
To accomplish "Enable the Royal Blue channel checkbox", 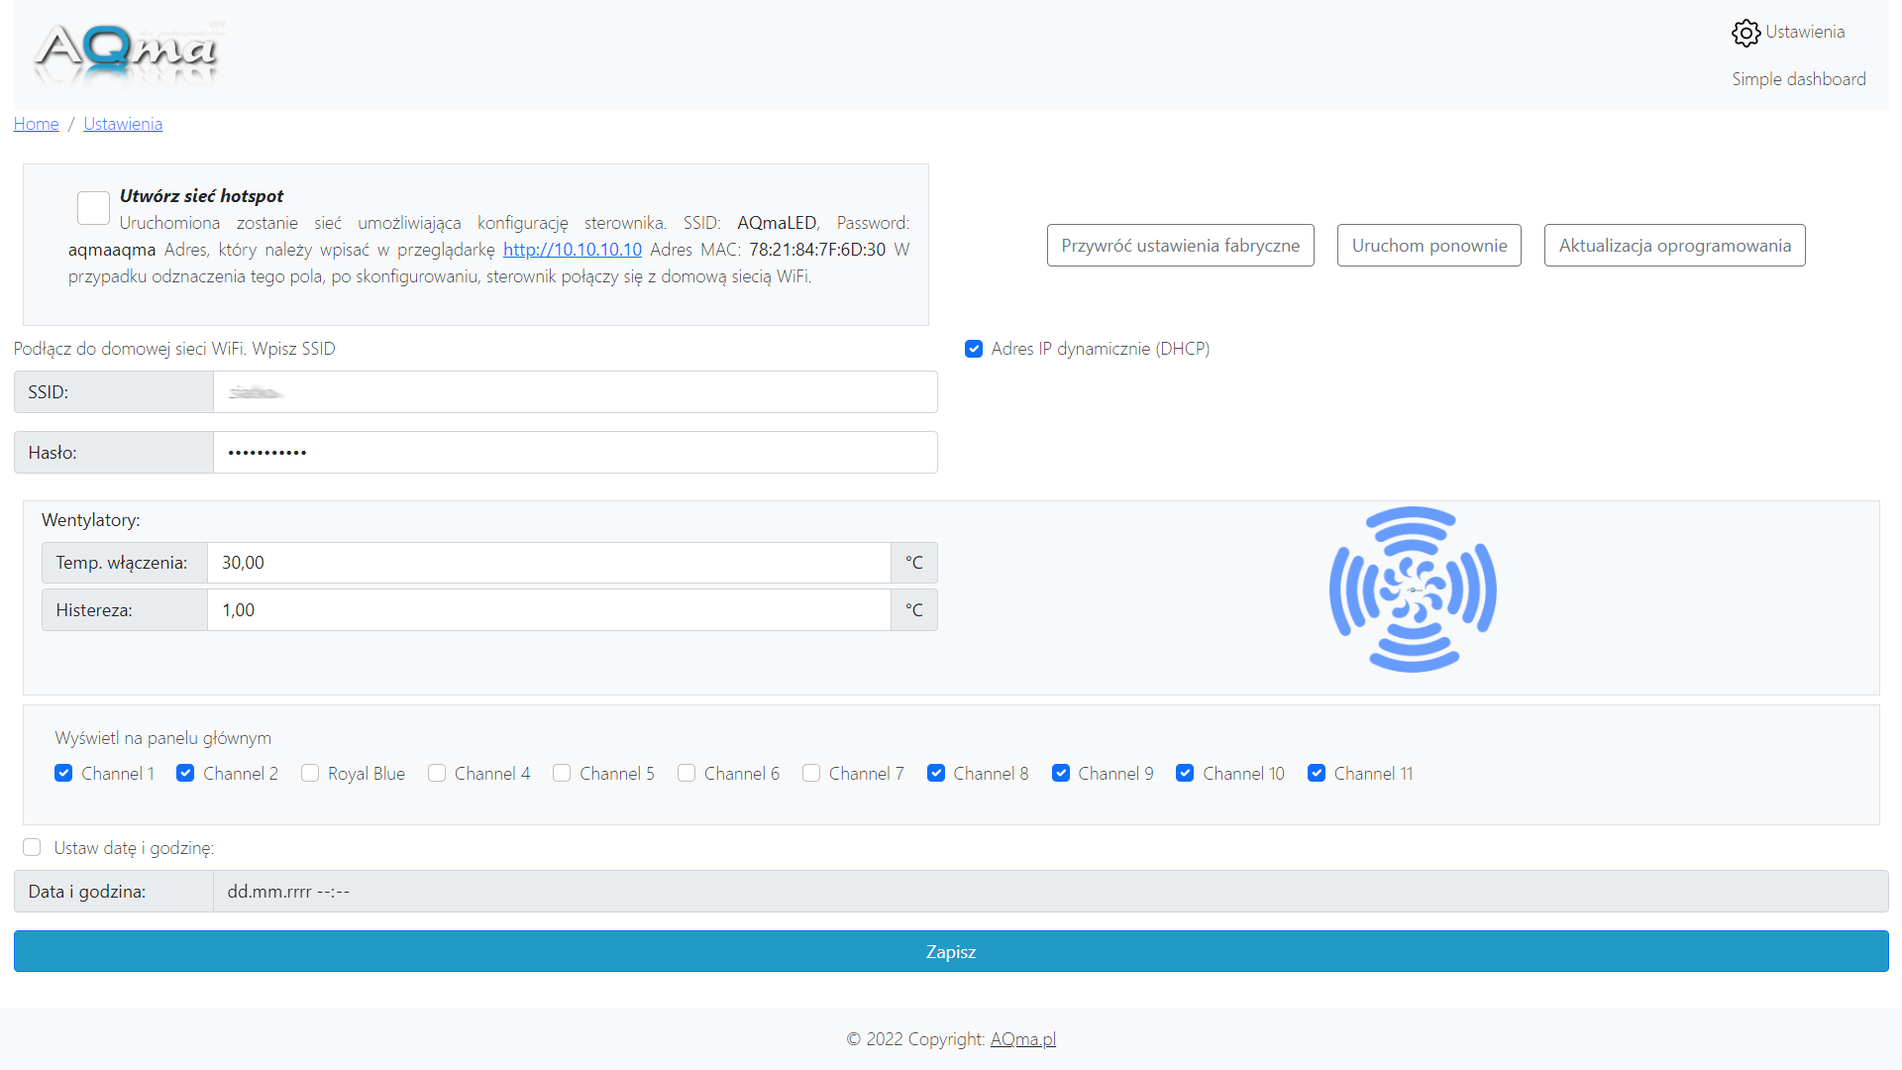I will coord(310,774).
